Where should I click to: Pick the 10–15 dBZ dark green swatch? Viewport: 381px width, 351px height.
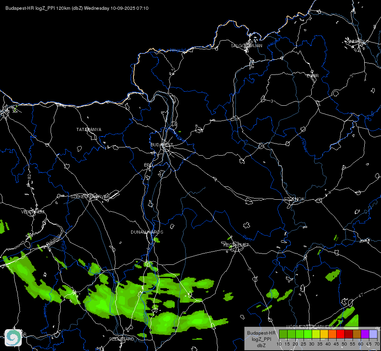tap(283, 334)
